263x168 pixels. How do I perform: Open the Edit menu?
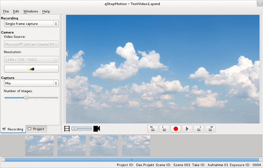[16, 12]
